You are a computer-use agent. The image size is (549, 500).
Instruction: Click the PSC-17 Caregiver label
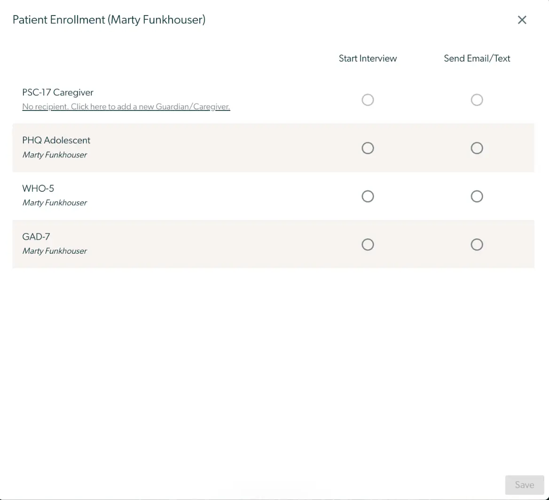pyautogui.click(x=58, y=92)
